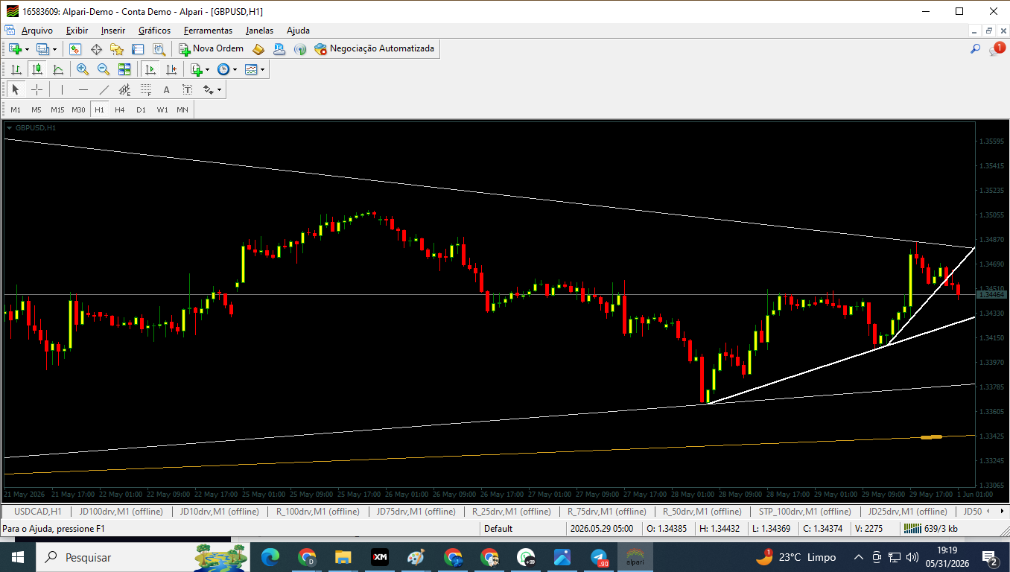
Task: Click the Nova Ordem button
Action: tap(211, 48)
